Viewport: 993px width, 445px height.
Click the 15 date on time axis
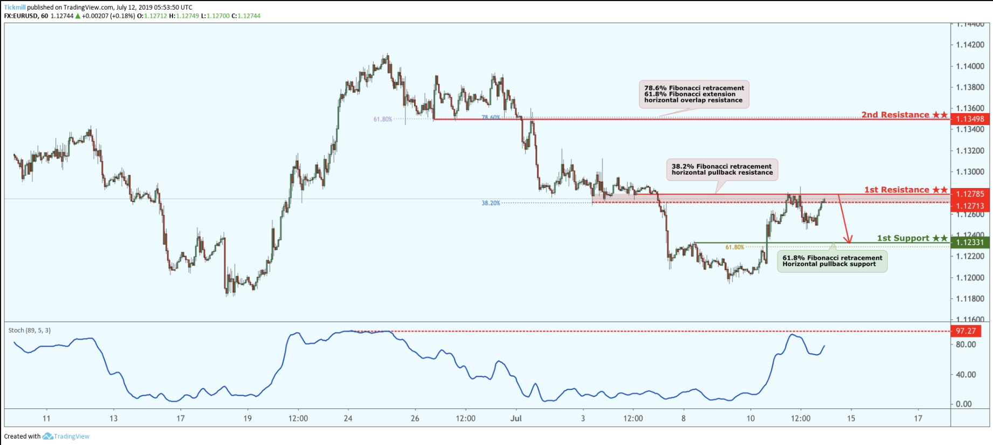pos(851,419)
